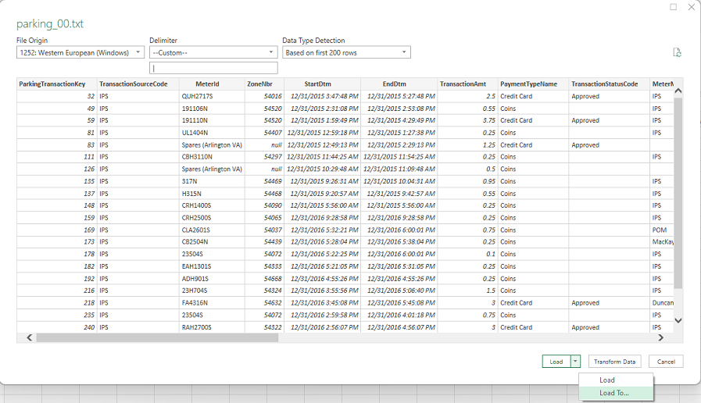701x403 pixels.
Task: Open the File Origin dropdown
Action: click(80, 52)
